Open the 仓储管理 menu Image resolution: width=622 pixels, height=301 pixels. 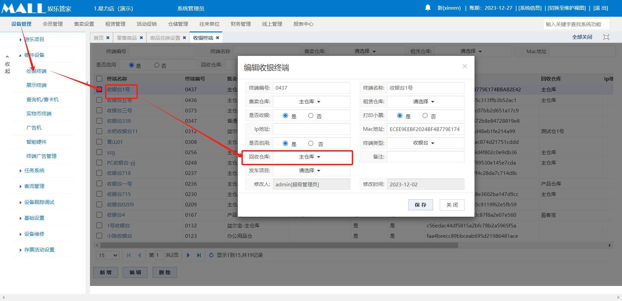(178, 24)
